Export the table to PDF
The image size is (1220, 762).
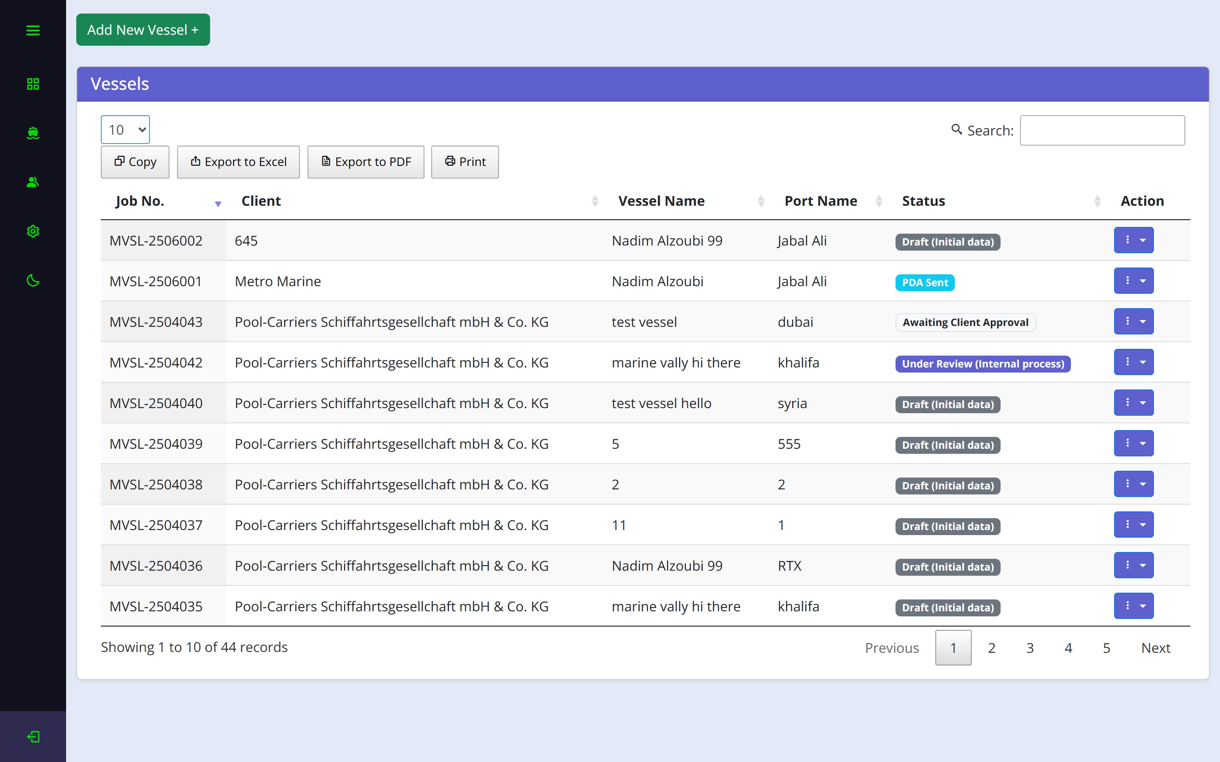pyautogui.click(x=366, y=162)
